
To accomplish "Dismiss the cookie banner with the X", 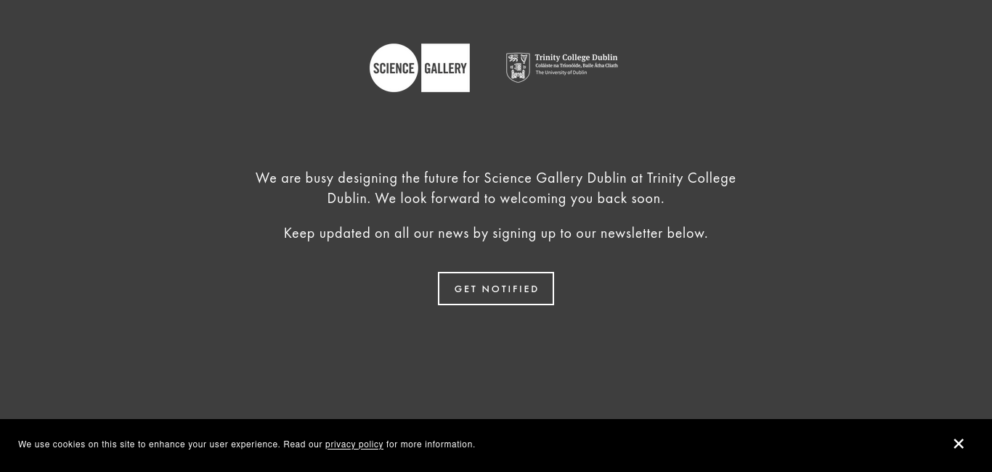I will coord(959,444).
